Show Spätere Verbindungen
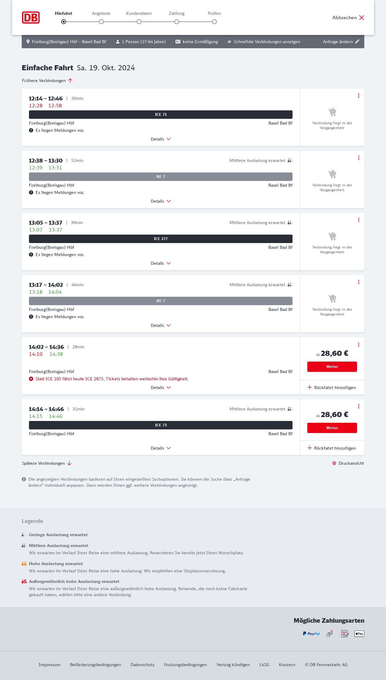The width and height of the screenshot is (386, 680). pyautogui.click(x=47, y=463)
